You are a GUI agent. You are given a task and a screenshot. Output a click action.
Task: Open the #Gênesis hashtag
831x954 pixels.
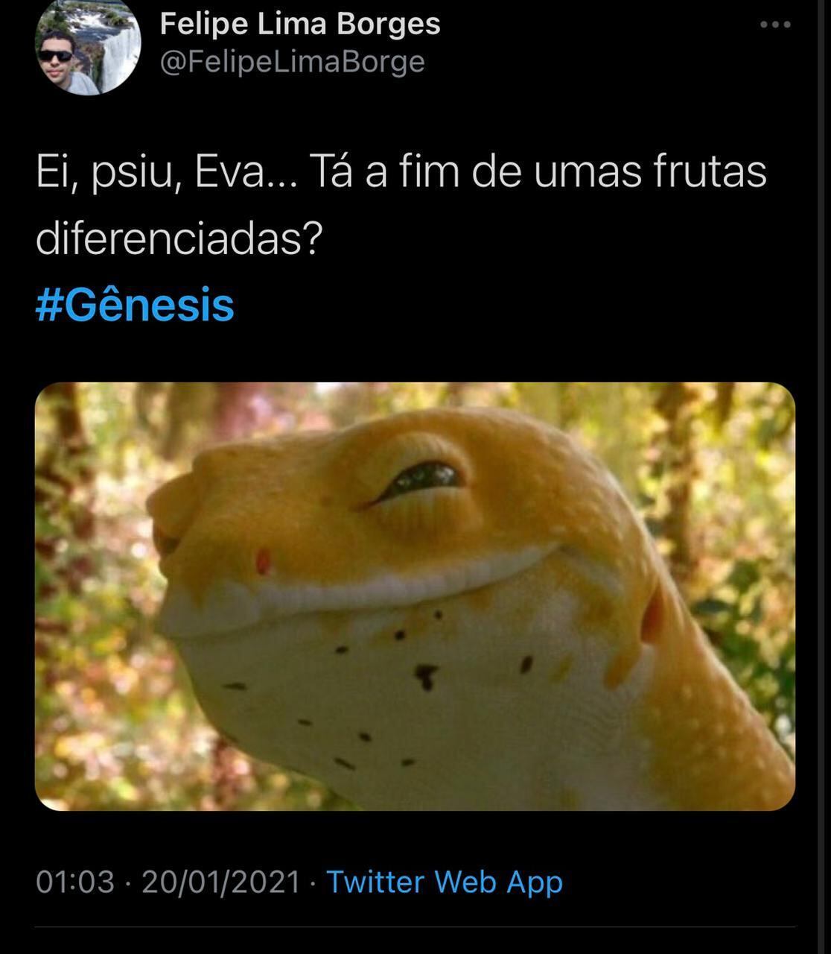tap(135, 306)
